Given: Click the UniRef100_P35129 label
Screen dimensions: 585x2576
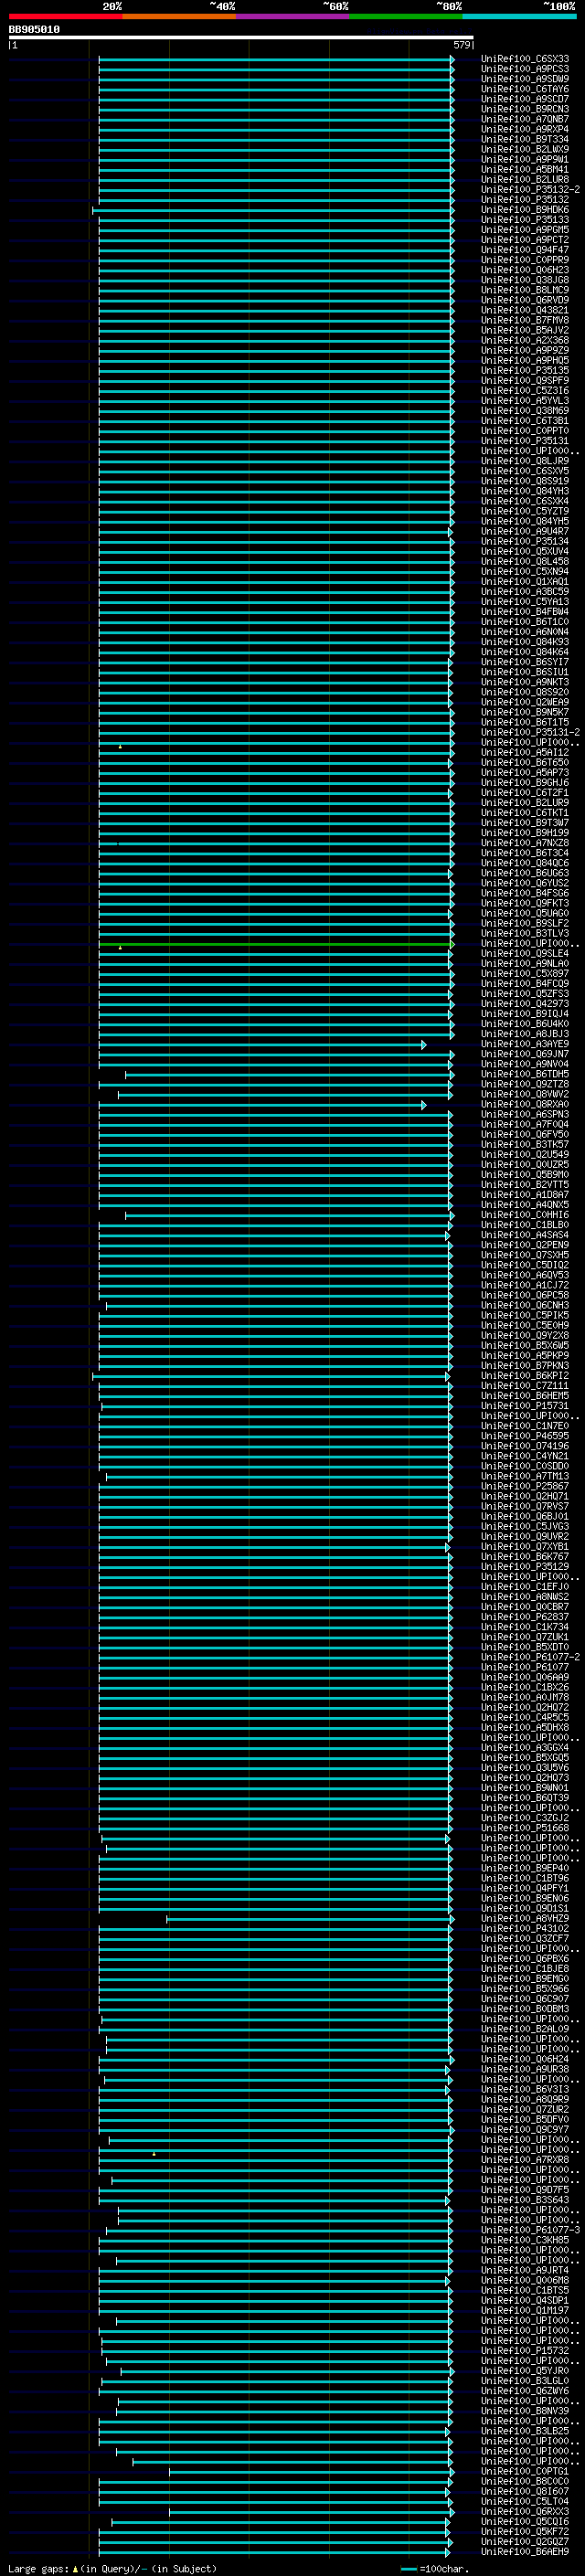Looking at the screenshot, I should coord(525,1567).
